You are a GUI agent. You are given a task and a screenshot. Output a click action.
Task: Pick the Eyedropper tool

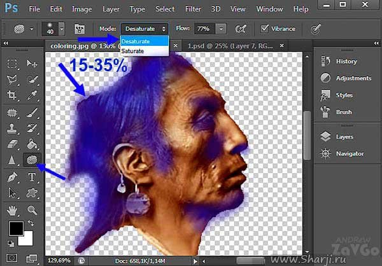point(31,95)
